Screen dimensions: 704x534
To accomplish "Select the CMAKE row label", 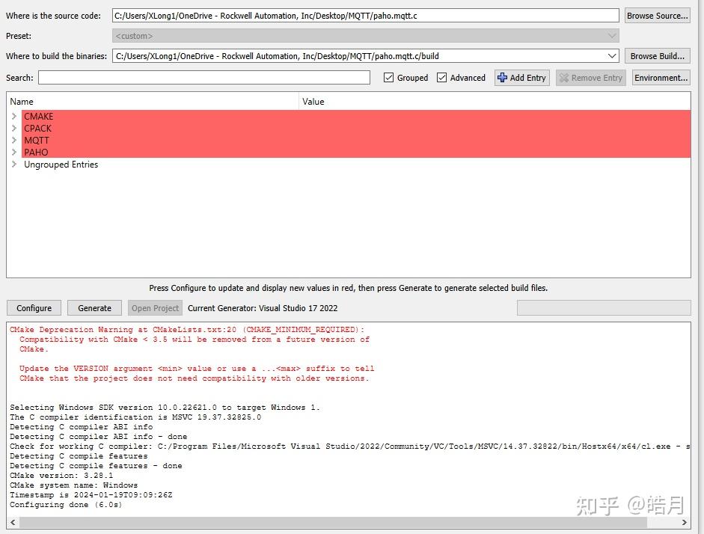I will coord(39,116).
